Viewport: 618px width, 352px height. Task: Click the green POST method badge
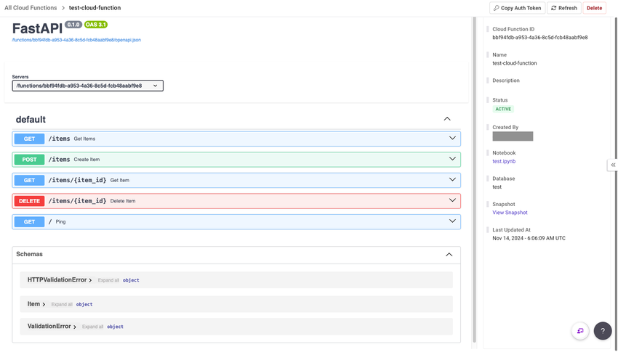click(29, 159)
